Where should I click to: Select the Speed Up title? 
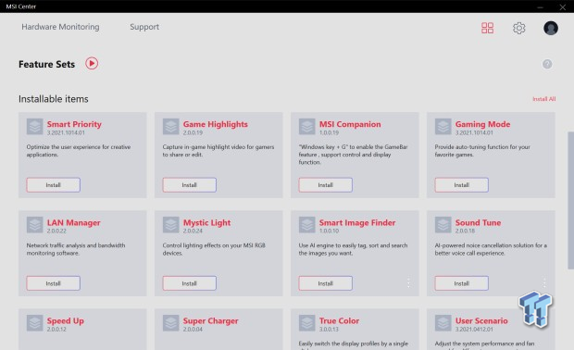tap(65, 320)
